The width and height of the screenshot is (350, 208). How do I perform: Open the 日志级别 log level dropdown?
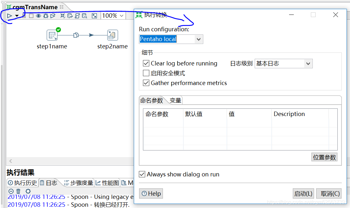(x=308, y=63)
